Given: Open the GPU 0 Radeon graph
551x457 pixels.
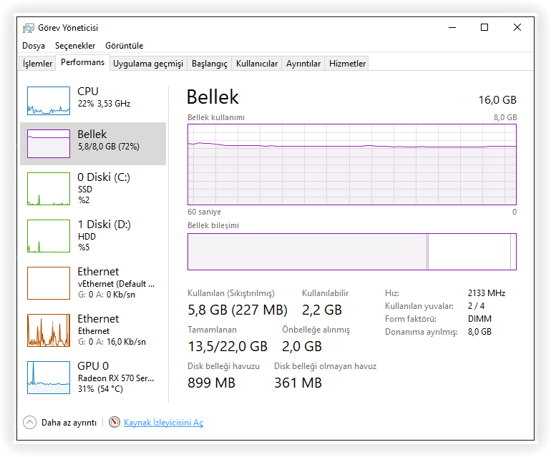Looking at the screenshot, I should point(49,377).
